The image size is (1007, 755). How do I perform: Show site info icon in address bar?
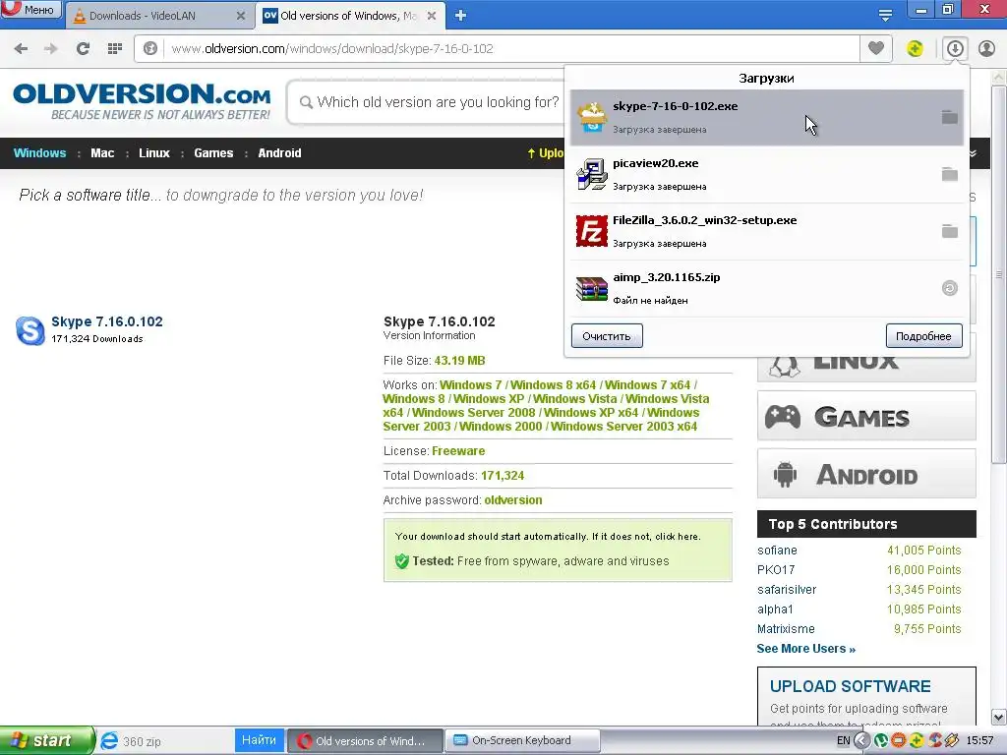click(x=150, y=49)
